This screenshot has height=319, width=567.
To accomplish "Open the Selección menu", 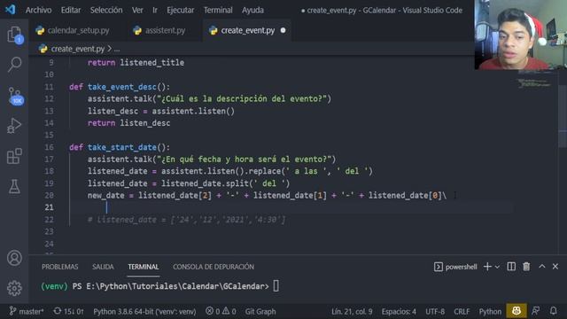I will [x=106, y=10].
